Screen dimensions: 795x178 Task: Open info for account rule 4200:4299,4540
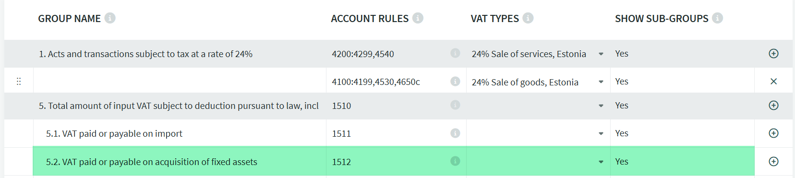click(455, 53)
